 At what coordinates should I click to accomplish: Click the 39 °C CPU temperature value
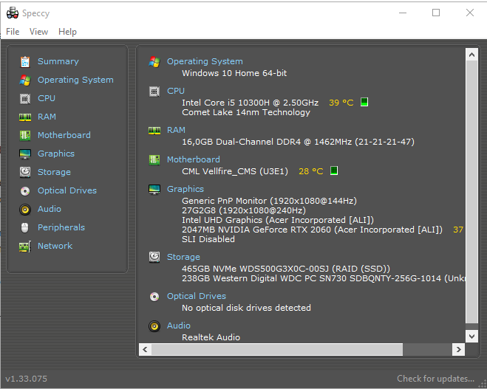341,103
